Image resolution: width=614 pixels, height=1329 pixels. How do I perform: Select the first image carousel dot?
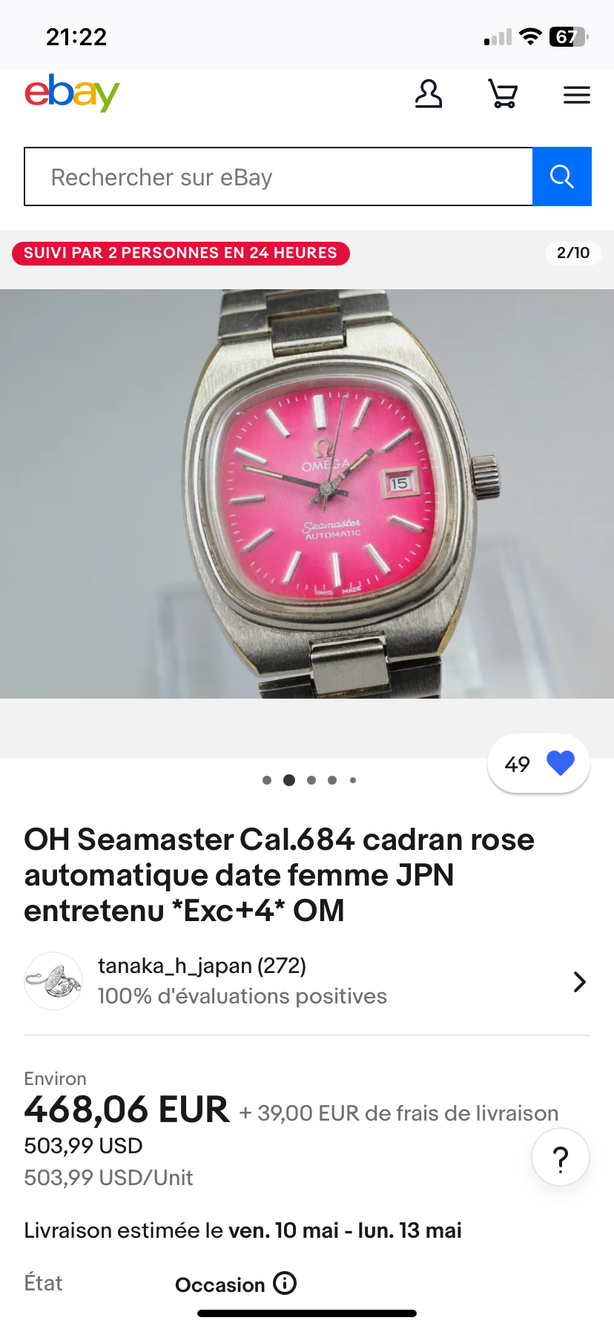[267, 780]
